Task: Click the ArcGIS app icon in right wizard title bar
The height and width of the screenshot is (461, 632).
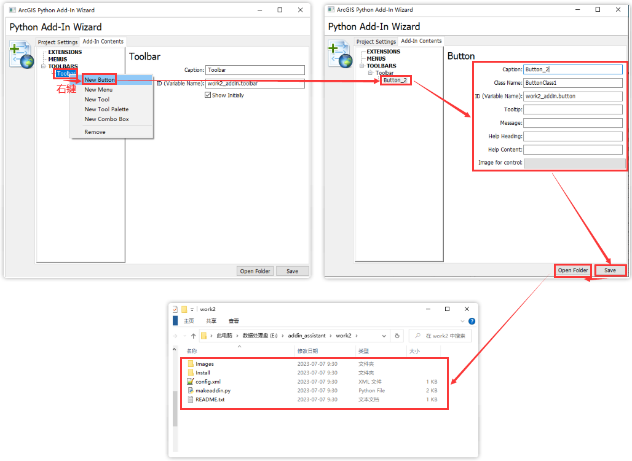Action: (331, 10)
